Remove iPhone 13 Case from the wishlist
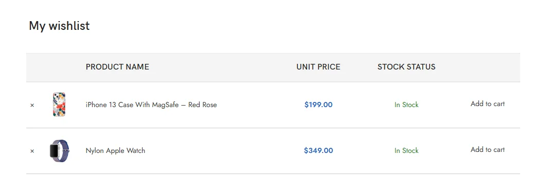534x189 pixels. tap(32, 106)
